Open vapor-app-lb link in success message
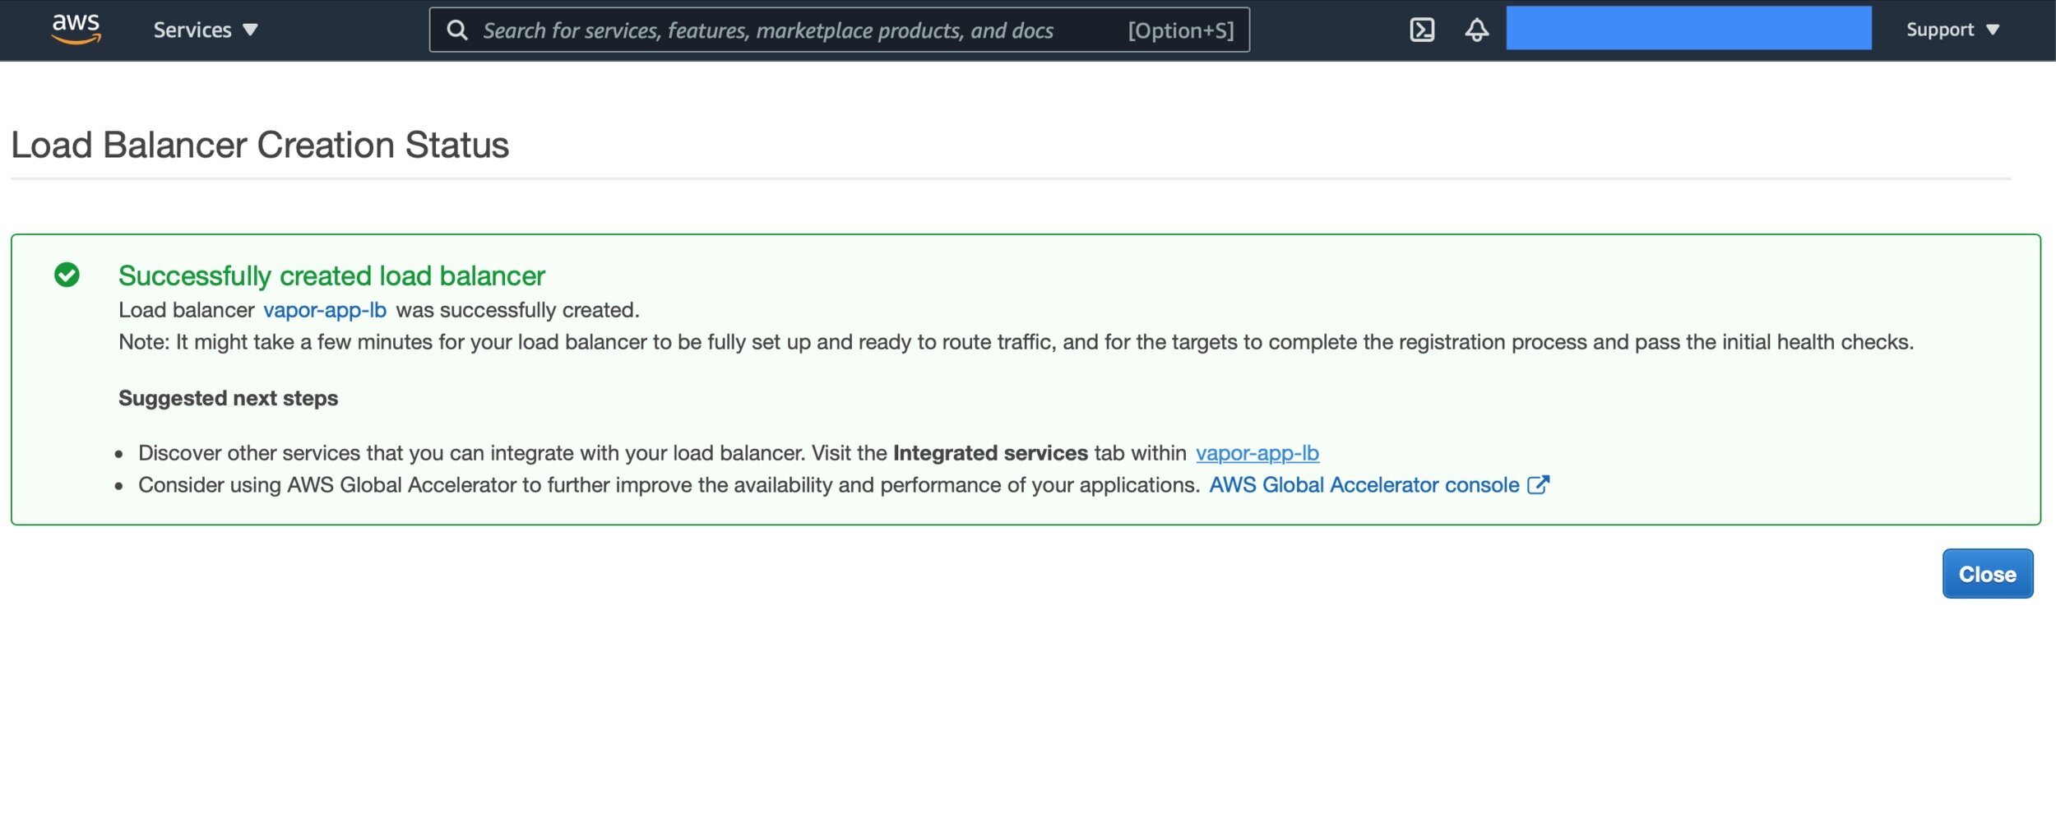 click(x=324, y=310)
